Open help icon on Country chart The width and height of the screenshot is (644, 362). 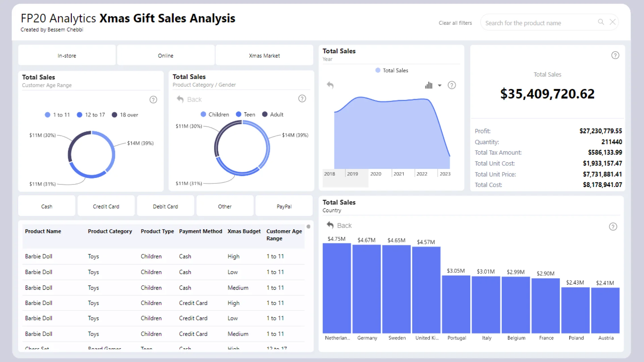point(613,227)
